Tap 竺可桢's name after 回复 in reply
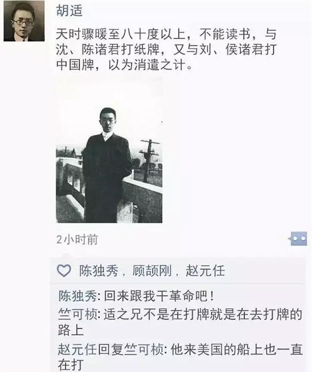313x372 pixels. [x=144, y=350]
